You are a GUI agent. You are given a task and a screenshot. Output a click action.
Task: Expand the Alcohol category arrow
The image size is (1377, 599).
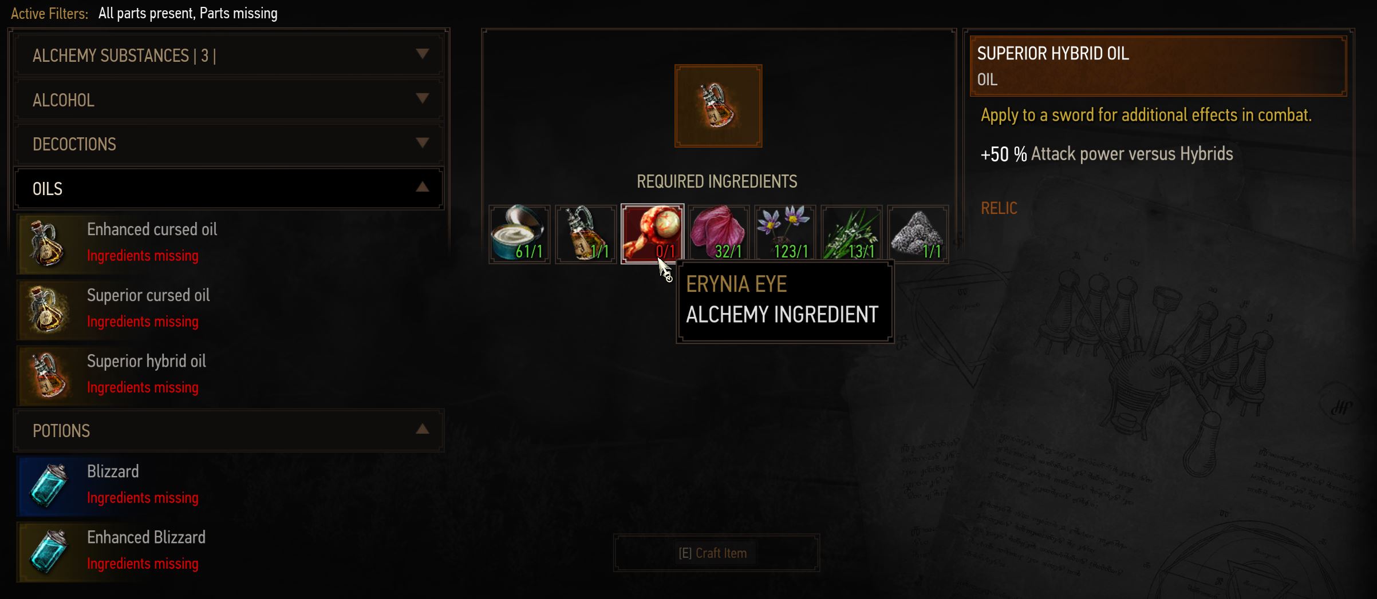pyautogui.click(x=423, y=98)
